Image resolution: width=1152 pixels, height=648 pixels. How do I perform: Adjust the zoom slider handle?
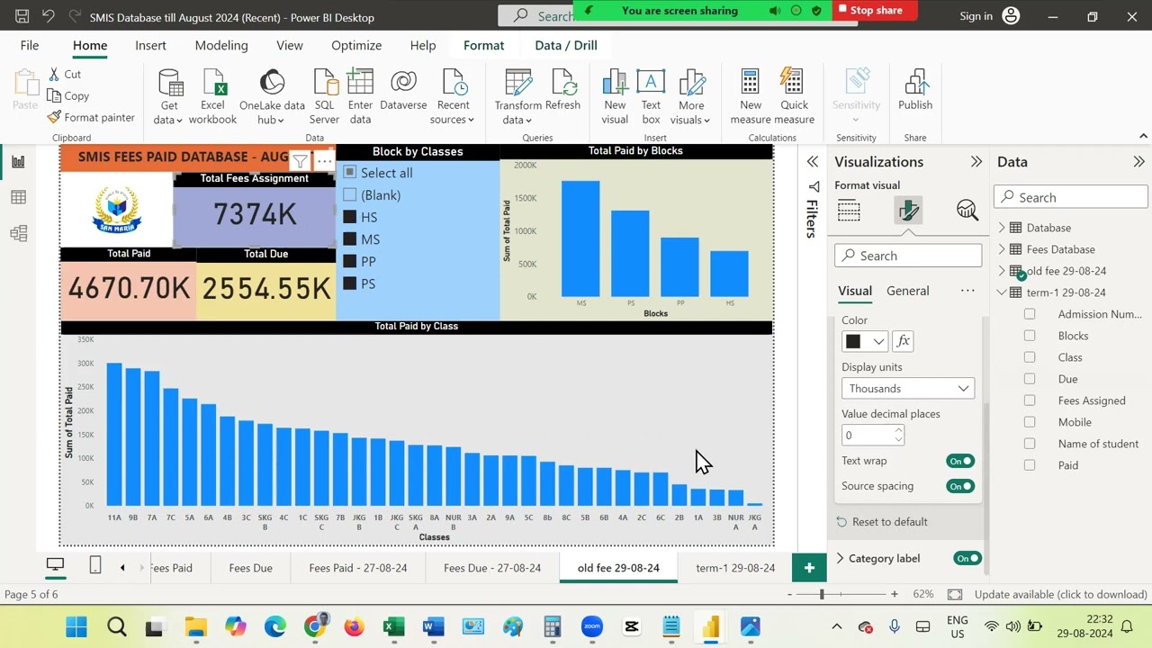(x=822, y=594)
